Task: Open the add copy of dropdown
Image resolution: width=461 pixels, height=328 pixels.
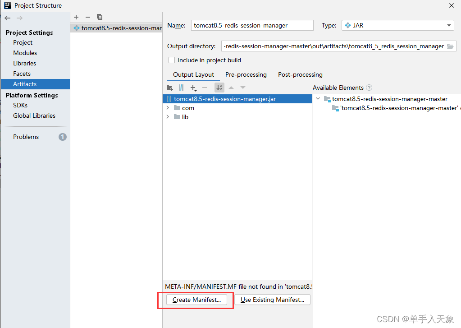Action: coord(193,88)
